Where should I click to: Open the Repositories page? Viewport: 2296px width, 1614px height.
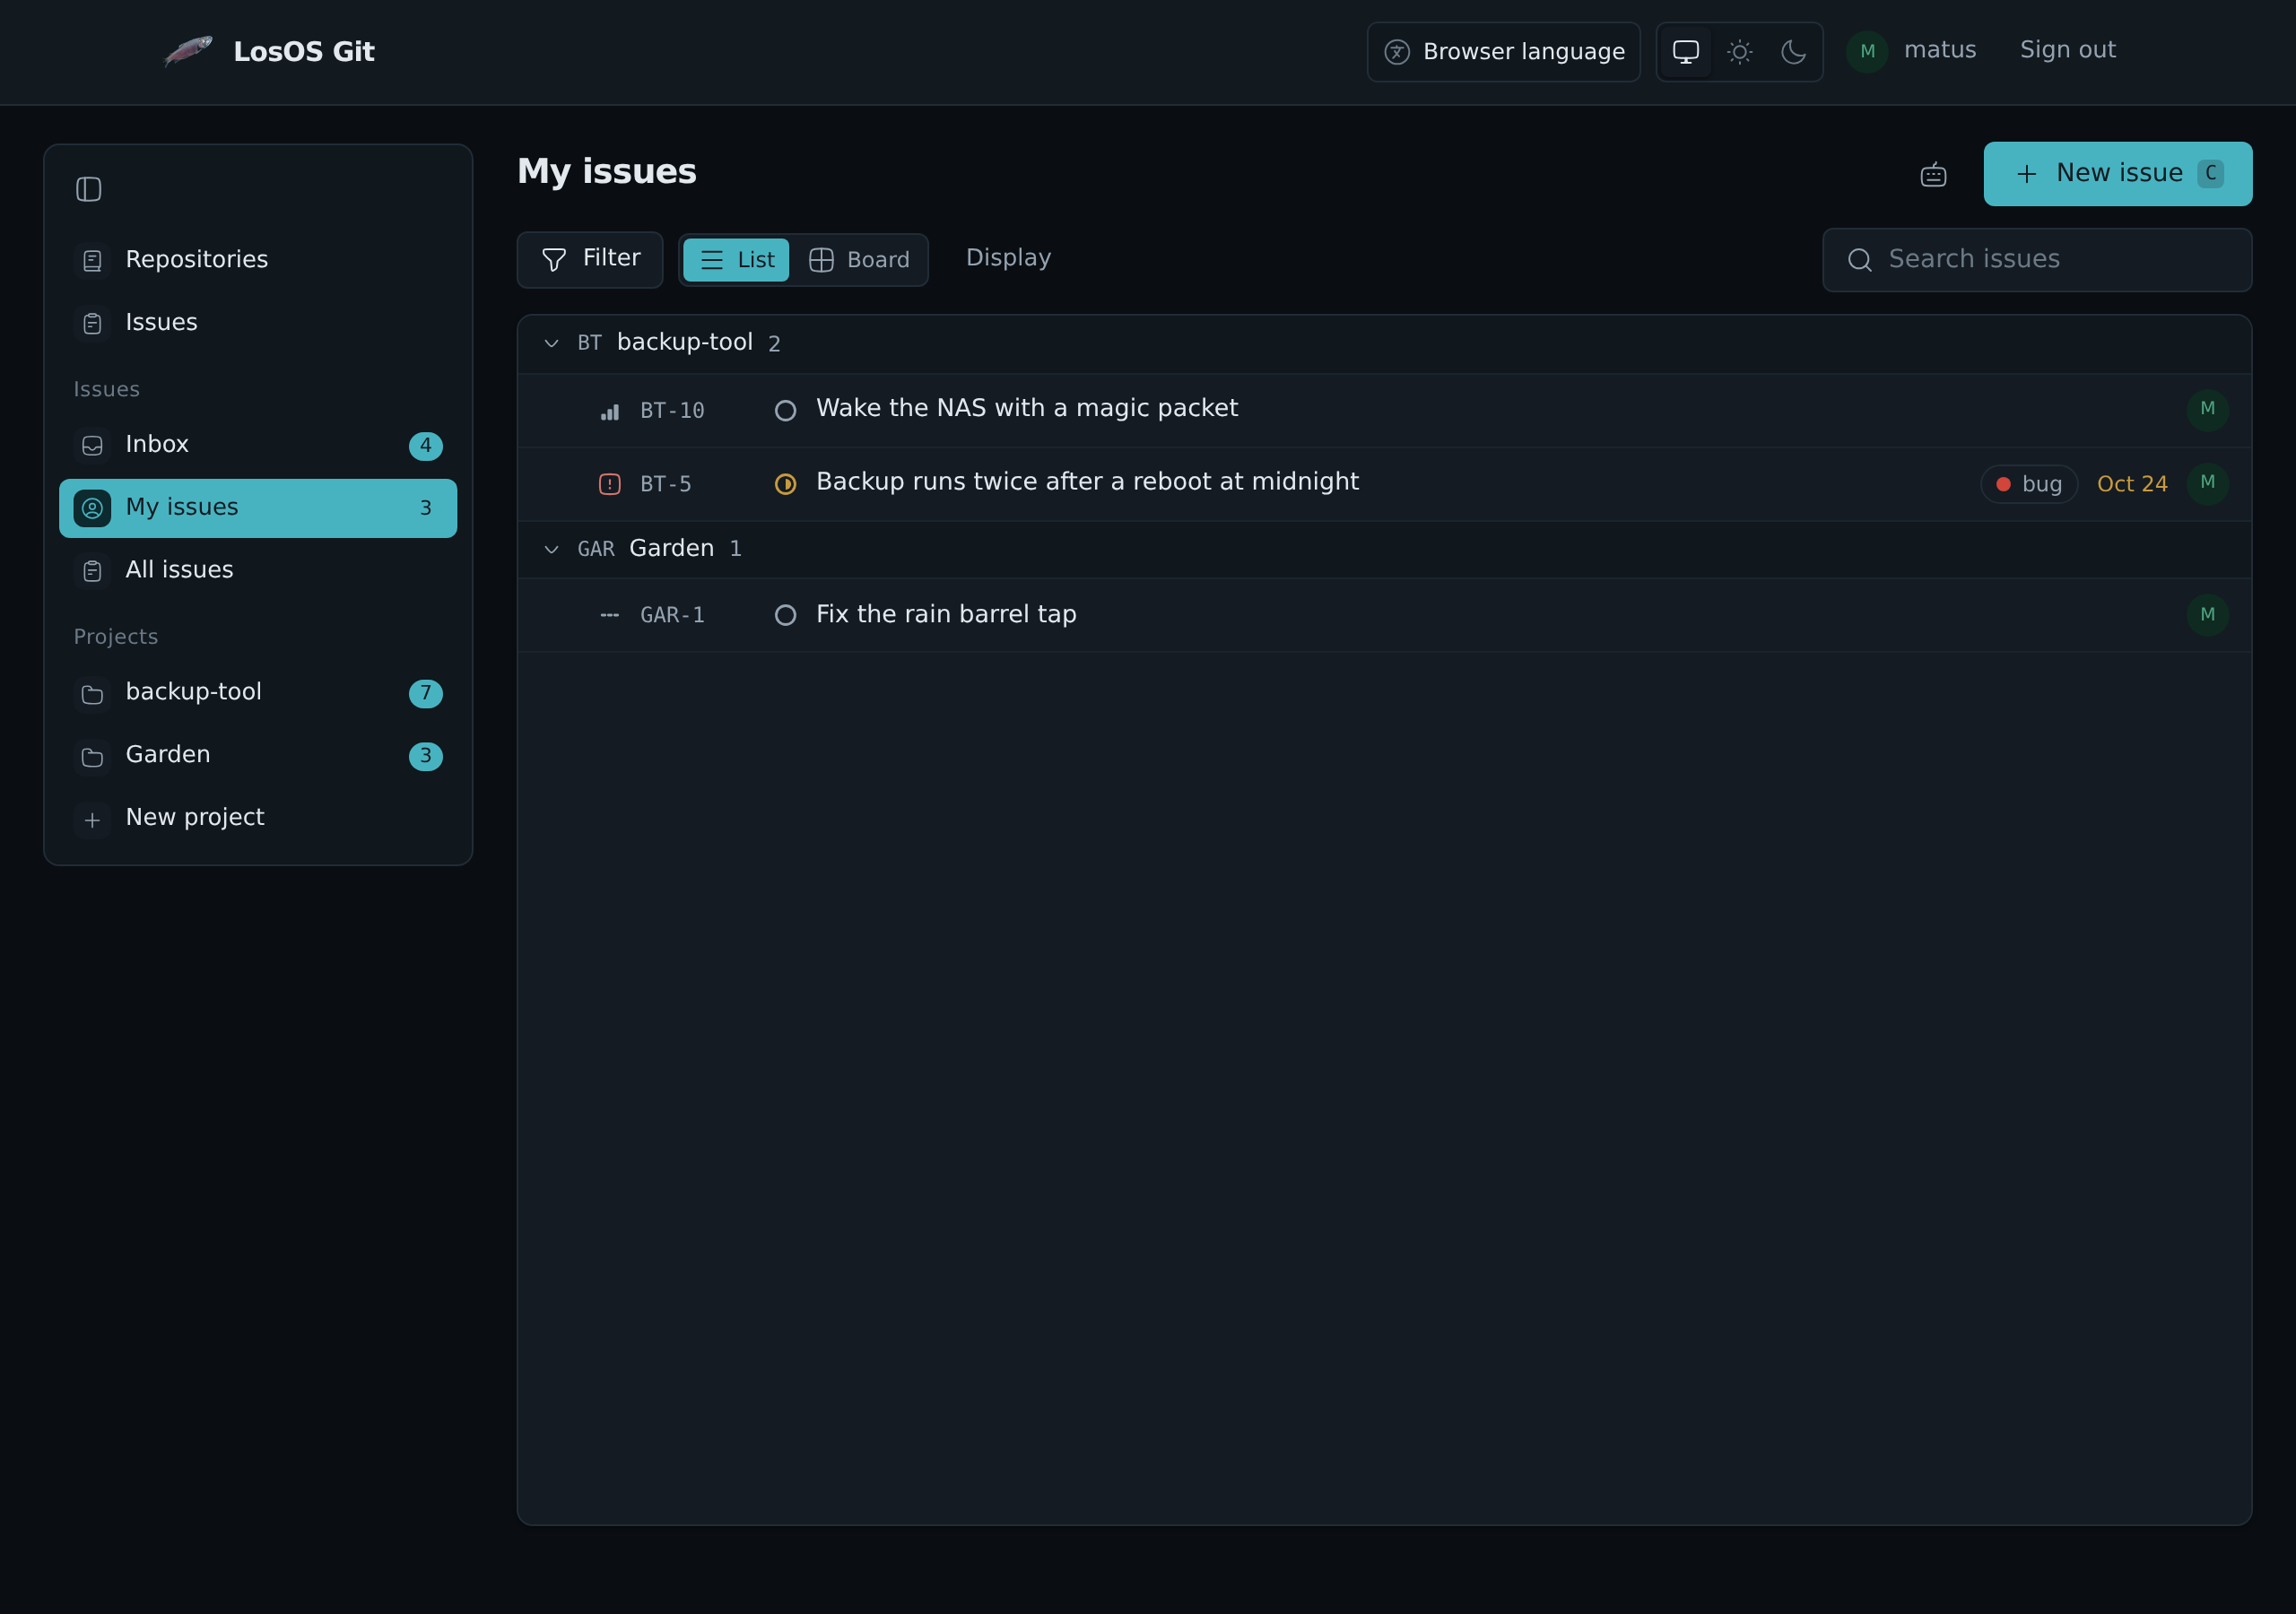[x=258, y=260]
